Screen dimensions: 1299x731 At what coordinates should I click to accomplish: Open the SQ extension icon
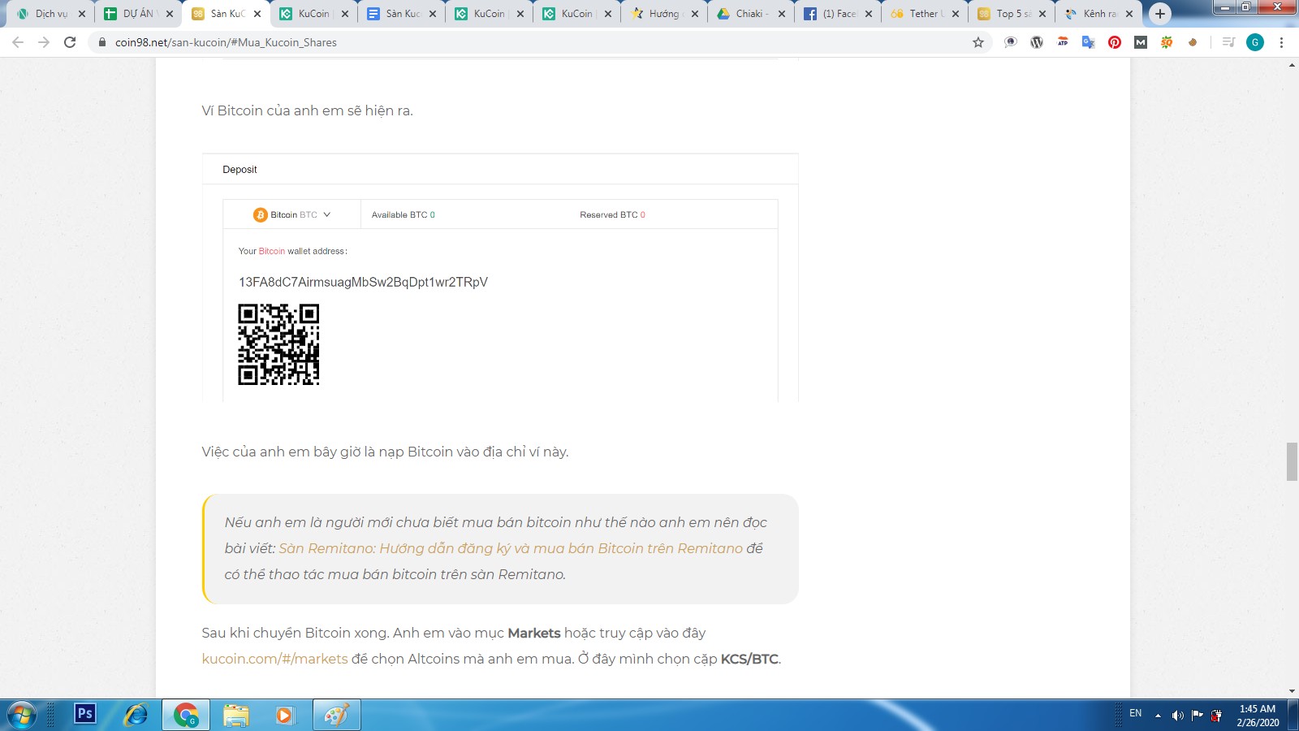[1167, 42]
